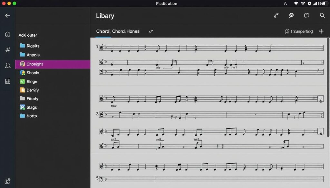Switch to the Chord tab
Screen dimensions: 330x188
pos(103,31)
